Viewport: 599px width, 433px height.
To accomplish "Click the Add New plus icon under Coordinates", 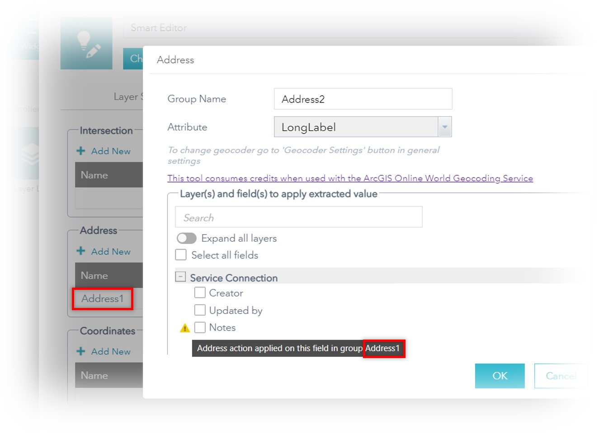I will (x=81, y=351).
